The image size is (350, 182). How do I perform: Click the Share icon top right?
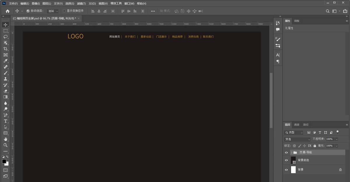345,11
